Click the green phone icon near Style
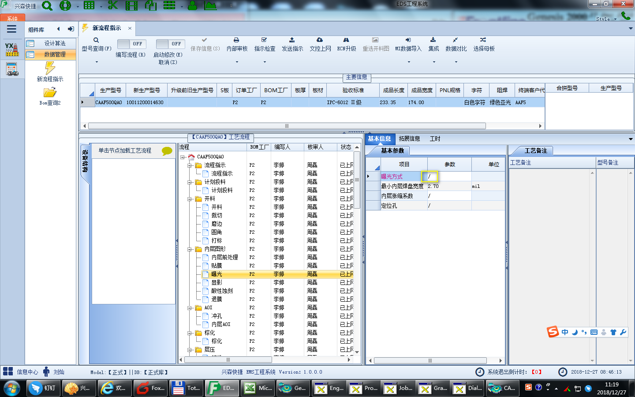 [625, 15]
